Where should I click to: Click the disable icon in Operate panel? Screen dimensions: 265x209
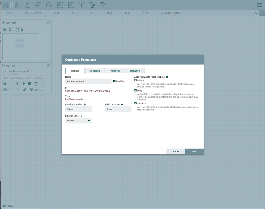pyautogui.click(x=17, y=83)
